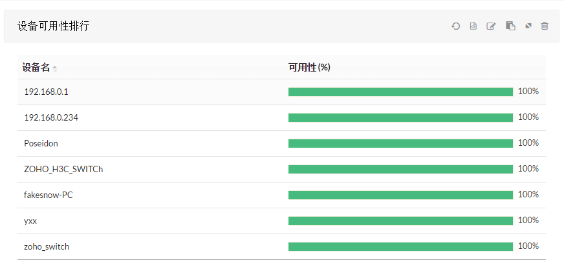Viewport: 564px width, 267px height.
Task: Select the yxx device name
Action: [x=30, y=221]
